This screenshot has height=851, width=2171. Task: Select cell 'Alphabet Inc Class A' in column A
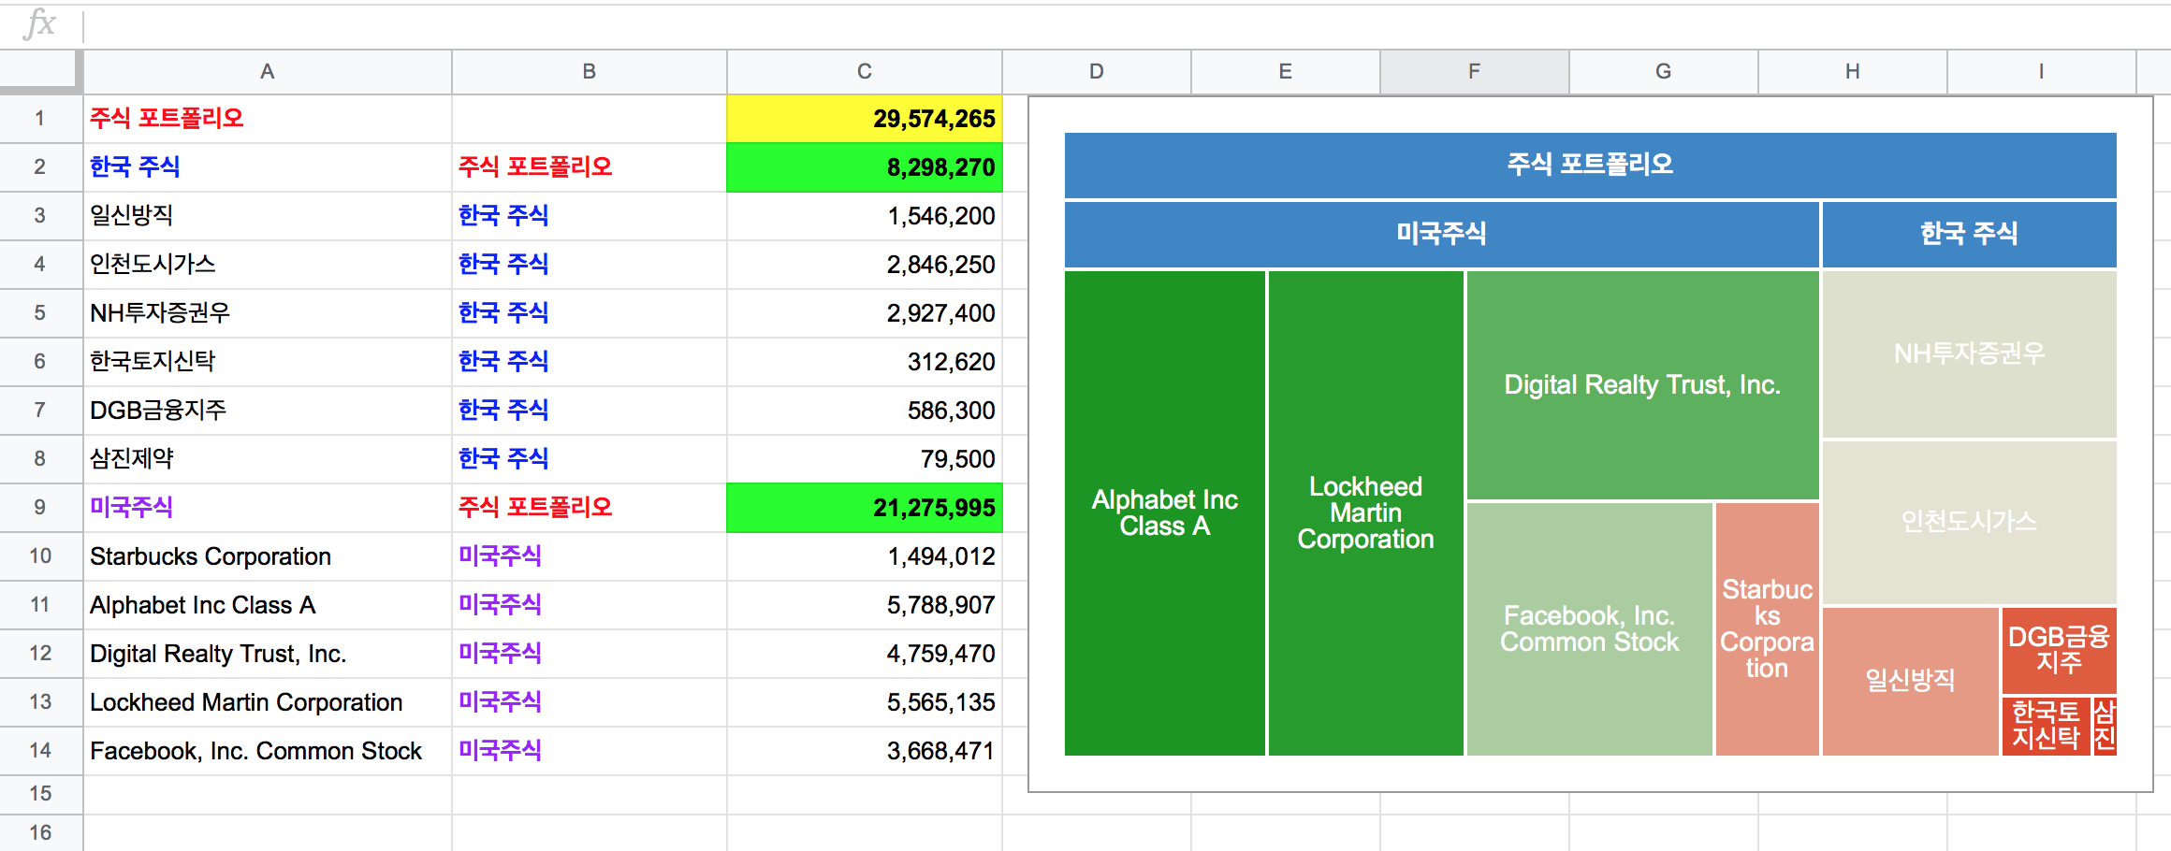point(268,605)
